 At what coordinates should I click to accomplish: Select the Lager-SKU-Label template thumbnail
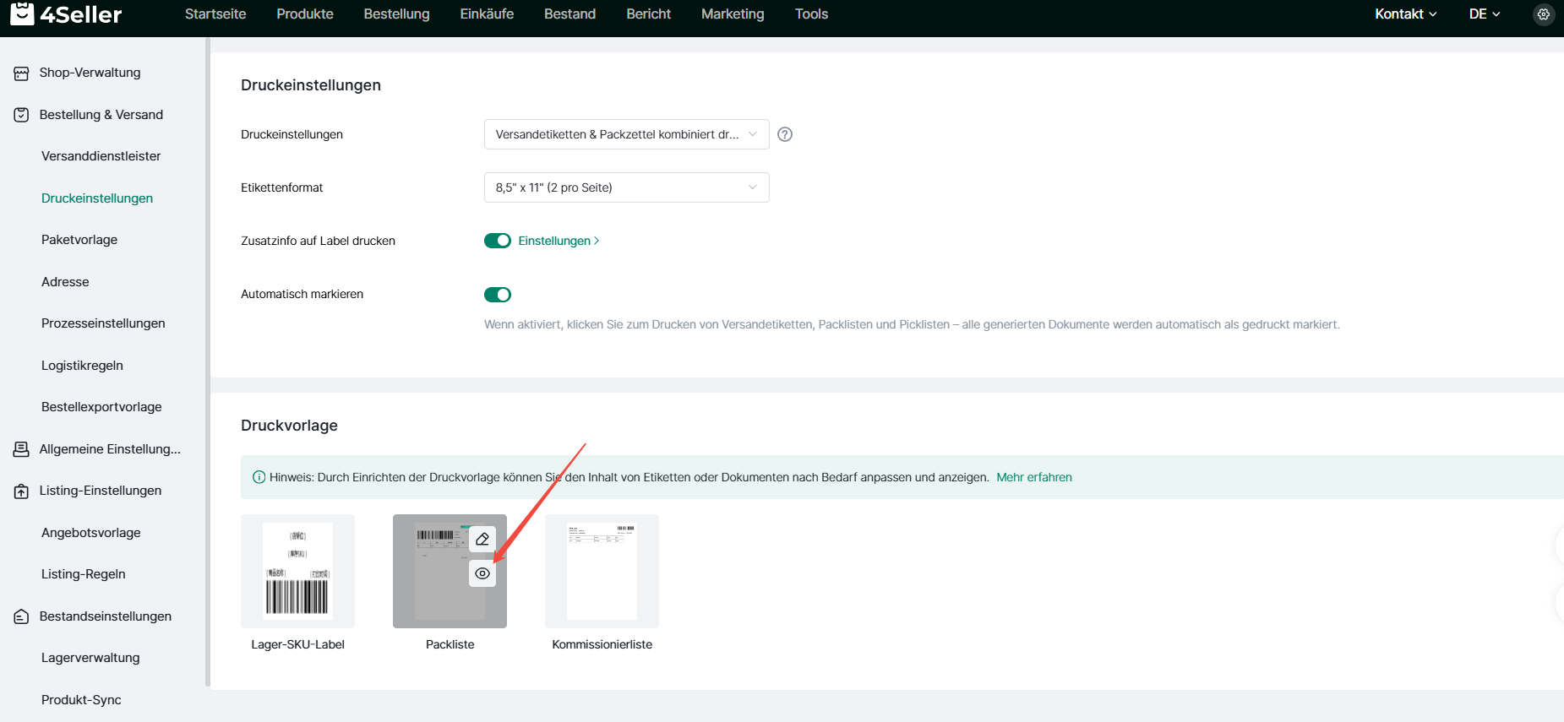pyautogui.click(x=297, y=571)
